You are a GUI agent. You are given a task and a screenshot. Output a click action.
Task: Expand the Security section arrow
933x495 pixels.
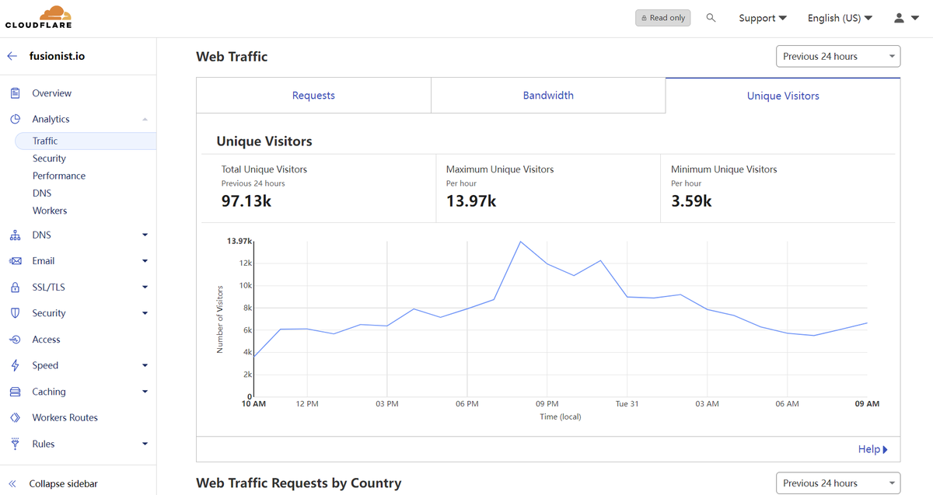tap(145, 313)
